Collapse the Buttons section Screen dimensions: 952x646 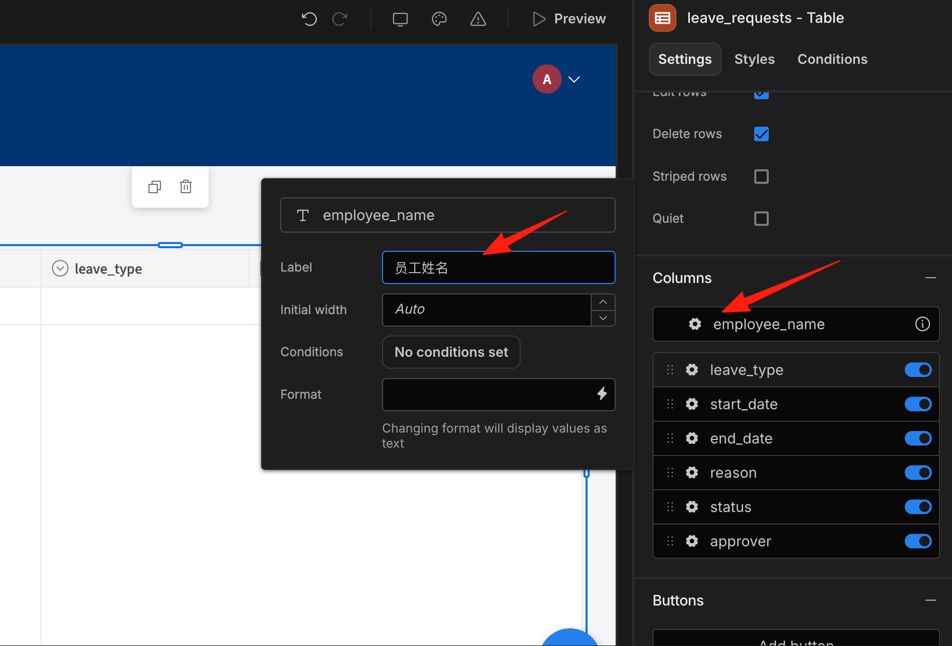[x=931, y=600]
